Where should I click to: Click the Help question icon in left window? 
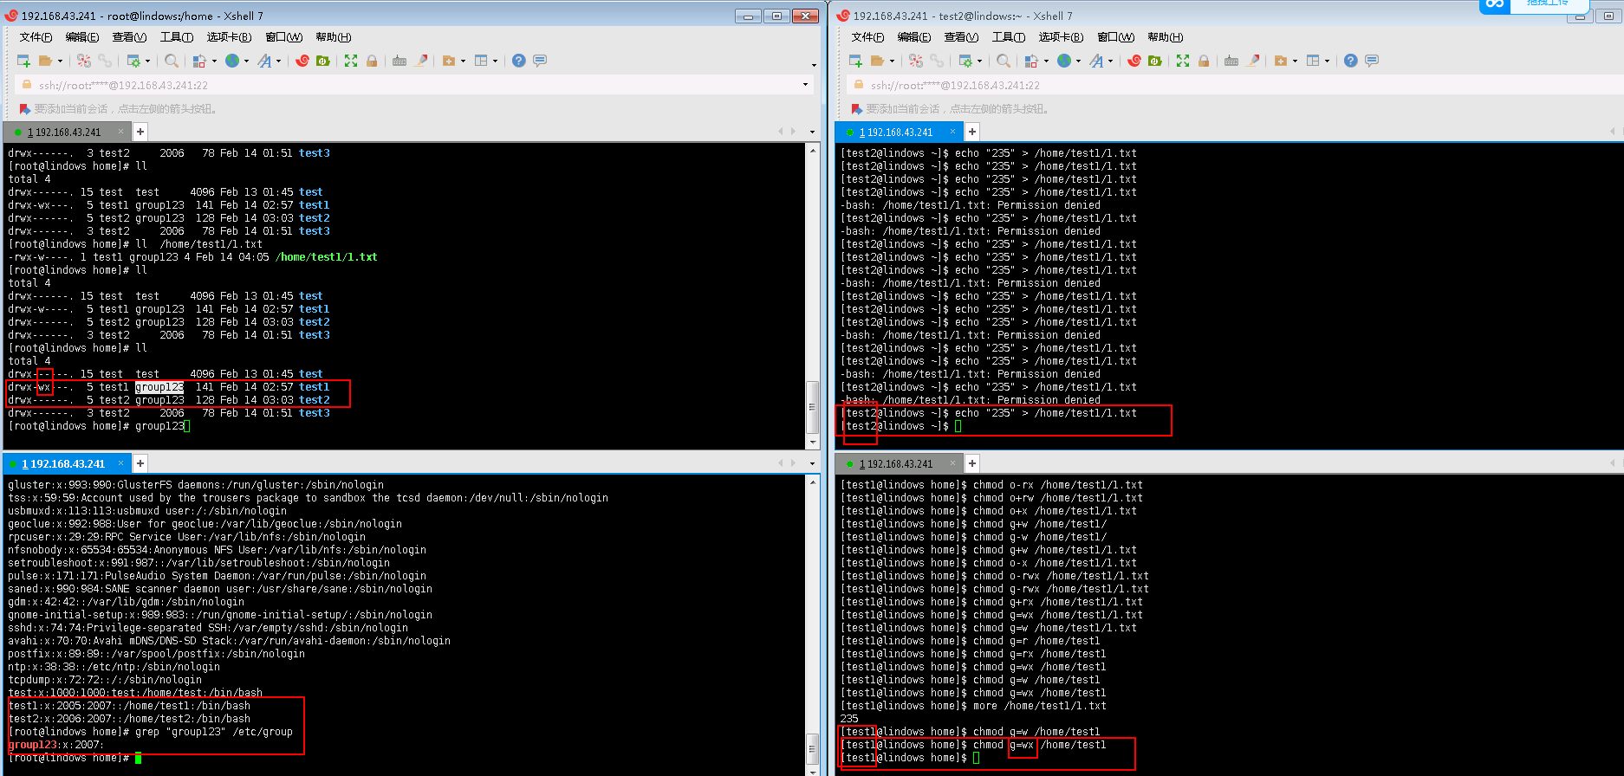tap(518, 61)
